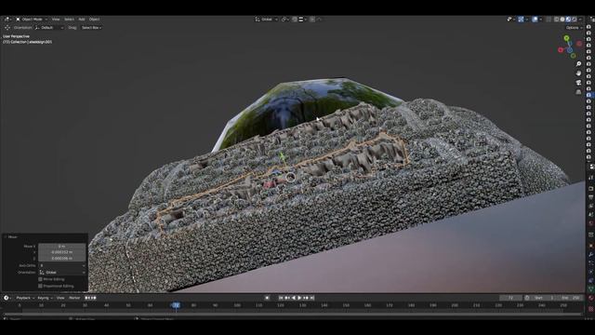
Task: Switch to solid viewport shading
Action: coord(562,19)
